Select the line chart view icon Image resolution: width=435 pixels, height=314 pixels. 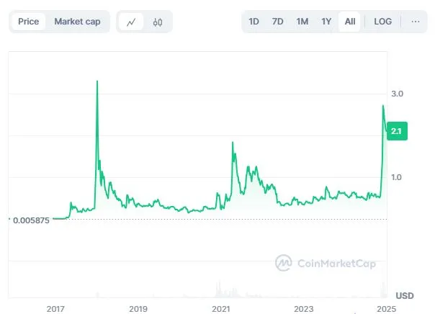pos(131,22)
